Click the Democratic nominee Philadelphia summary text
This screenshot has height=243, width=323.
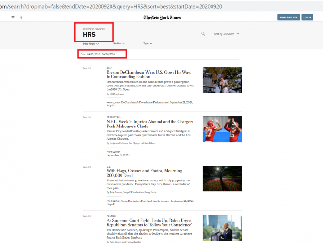point(149,233)
